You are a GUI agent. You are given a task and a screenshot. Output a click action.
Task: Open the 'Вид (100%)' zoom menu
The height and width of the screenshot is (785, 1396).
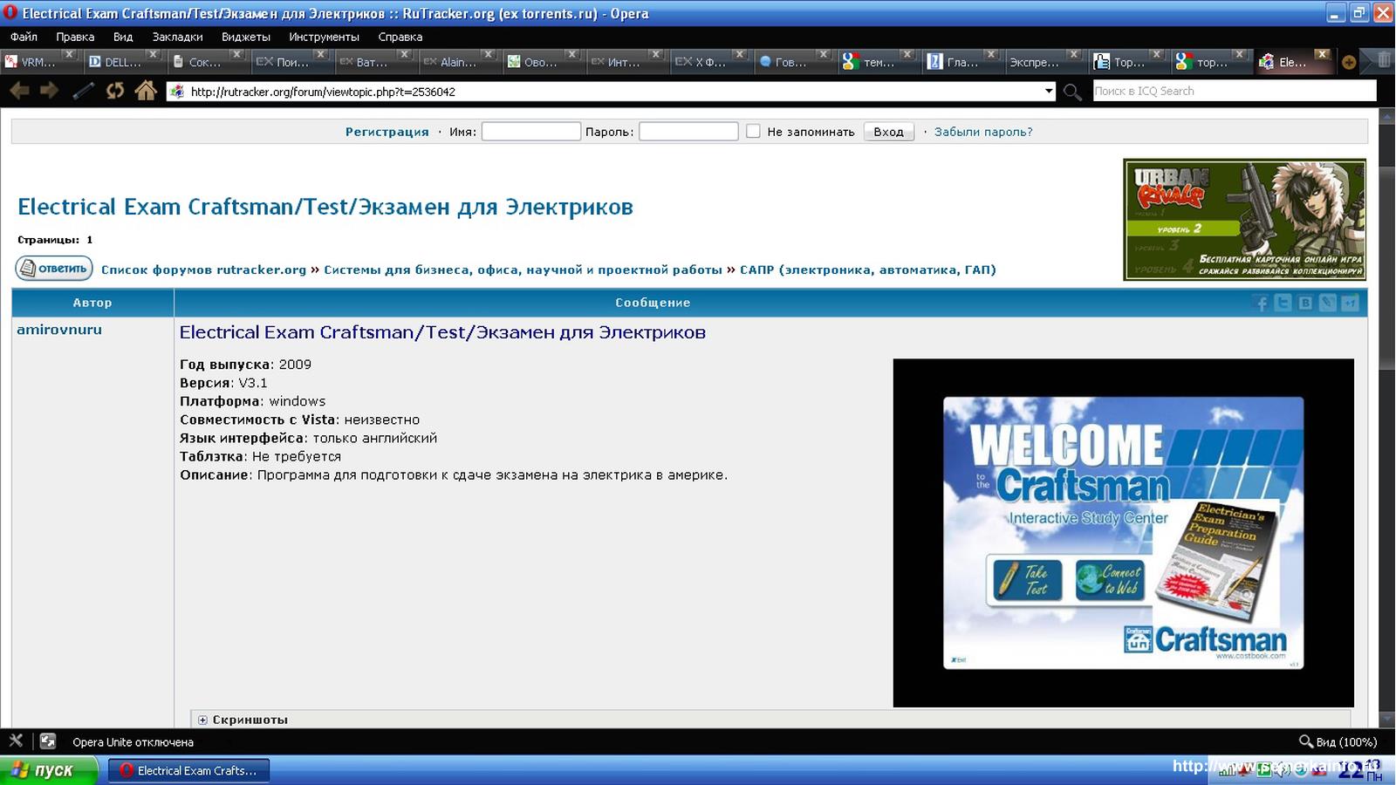pyautogui.click(x=1338, y=741)
